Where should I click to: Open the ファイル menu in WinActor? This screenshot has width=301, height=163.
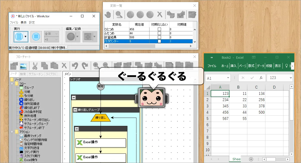[14, 23]
